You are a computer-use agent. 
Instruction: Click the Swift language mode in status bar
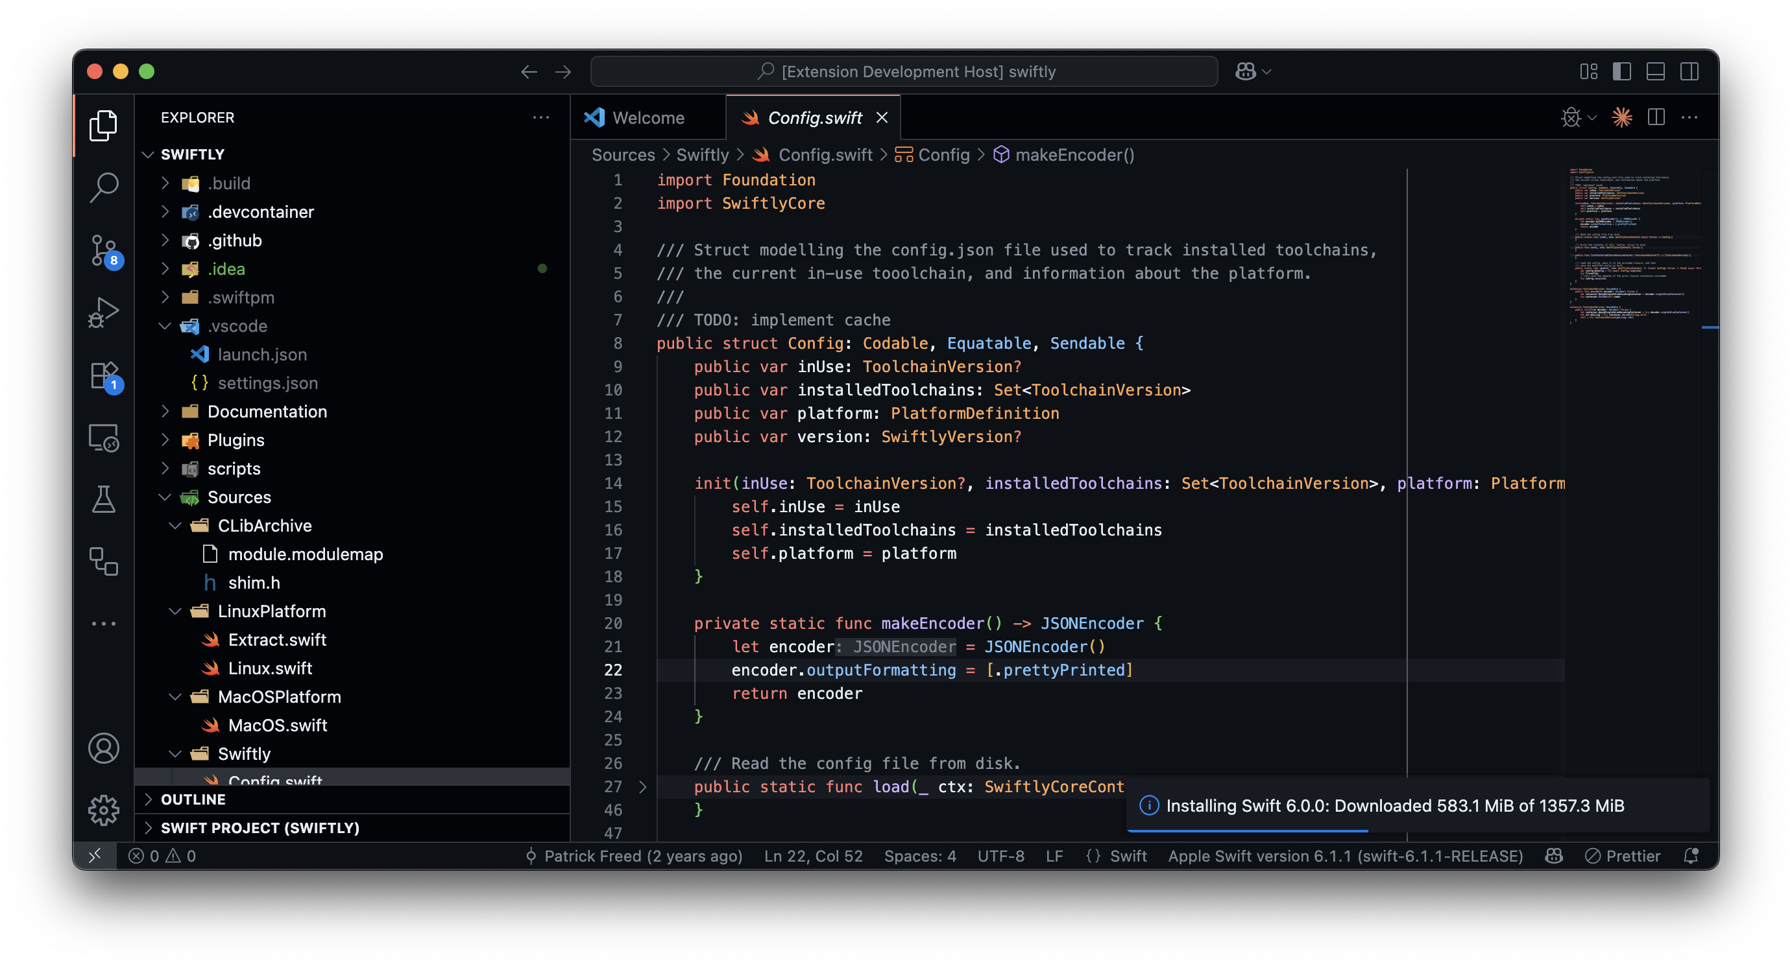(1128, 856)
